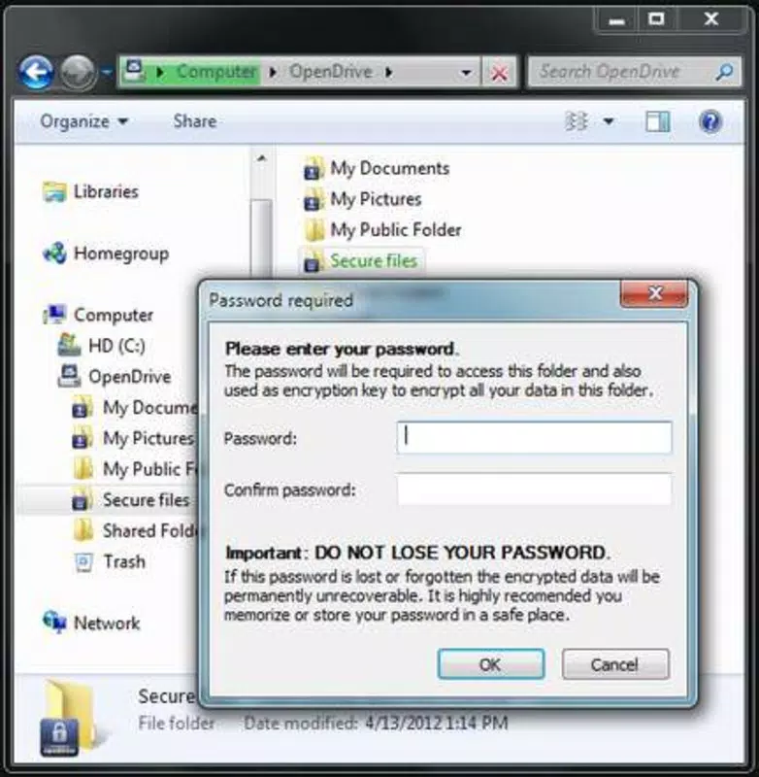This screenshot has width=759, height=777.
Task: Click the Homegroup icon in the sidebar
Action: 54,253
